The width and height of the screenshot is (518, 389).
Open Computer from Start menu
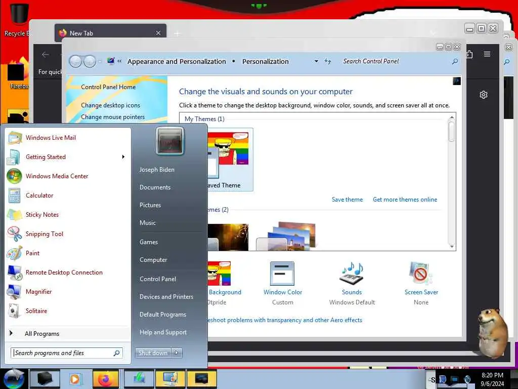[x=153, y=260]
